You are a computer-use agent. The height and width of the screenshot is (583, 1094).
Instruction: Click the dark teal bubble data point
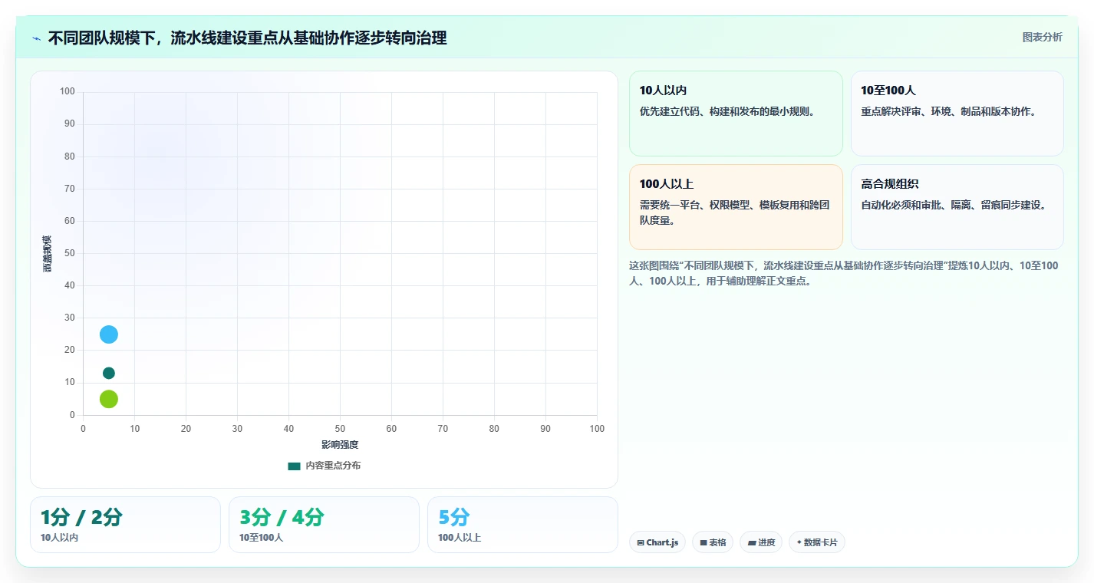pos(109,373)
